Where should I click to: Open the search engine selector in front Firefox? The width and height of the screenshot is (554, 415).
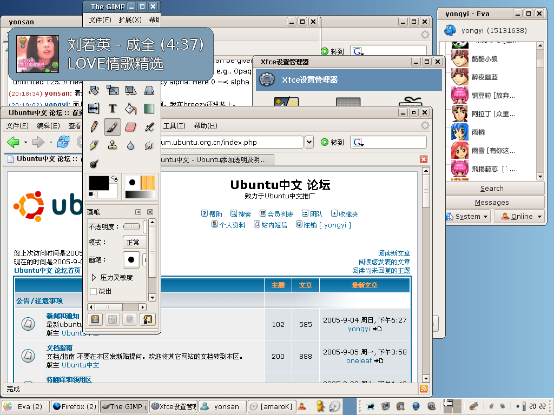pyautogui.click(x=358, y=142)
